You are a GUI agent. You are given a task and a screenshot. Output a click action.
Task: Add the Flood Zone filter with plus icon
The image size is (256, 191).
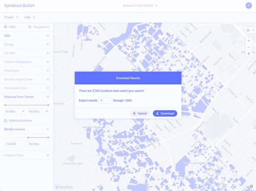coord(48,70)
